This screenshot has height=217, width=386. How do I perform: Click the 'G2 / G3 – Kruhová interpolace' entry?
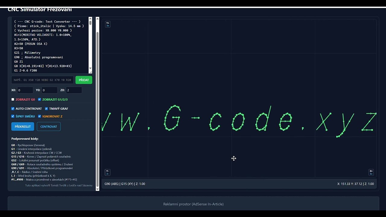(x=36, y=153)
